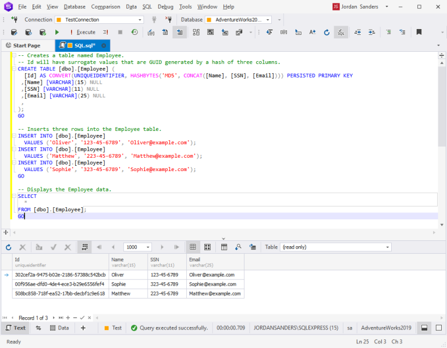The width and height of the screenshot is (447, 348).
Task: Click the green Execute play icon
Action: click(x=57, y=32)
